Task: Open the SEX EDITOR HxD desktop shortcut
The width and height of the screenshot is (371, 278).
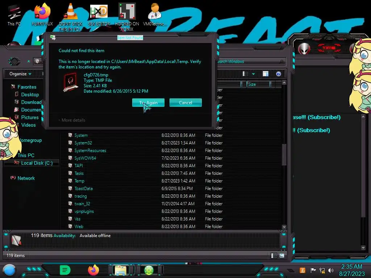Action: 99,14
